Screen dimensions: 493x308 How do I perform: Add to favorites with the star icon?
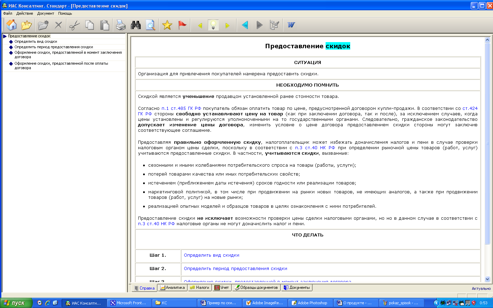pyautogui.click(x=167, y=25)
